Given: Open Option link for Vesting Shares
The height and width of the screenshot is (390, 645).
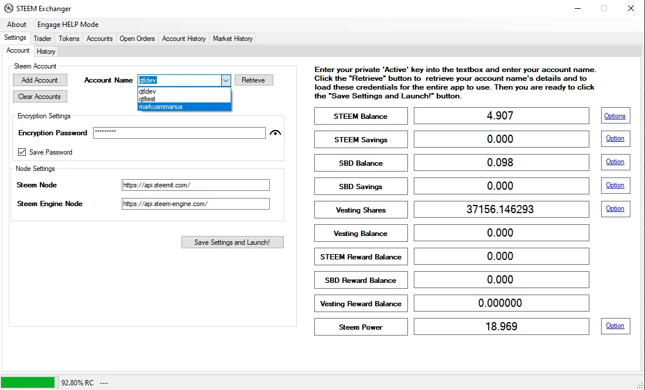Looking at the screenshot, I should coord(615,209).
